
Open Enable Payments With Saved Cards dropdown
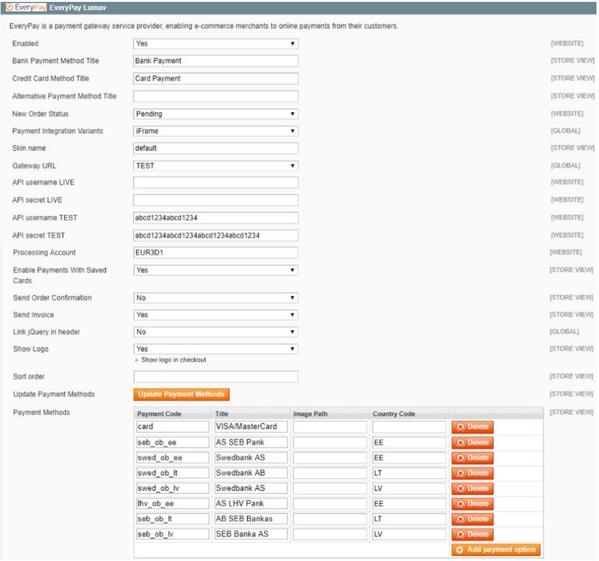click(x=215, y=270)
